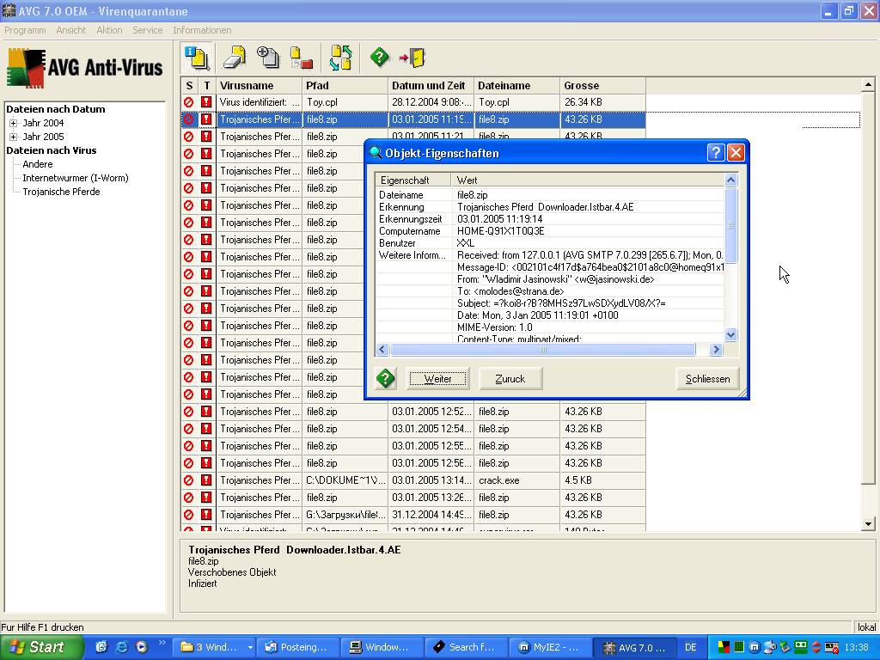Open object properties toolbar icon with blue info badge
This screenshot has height=660, width=880.
coord(198,58)
